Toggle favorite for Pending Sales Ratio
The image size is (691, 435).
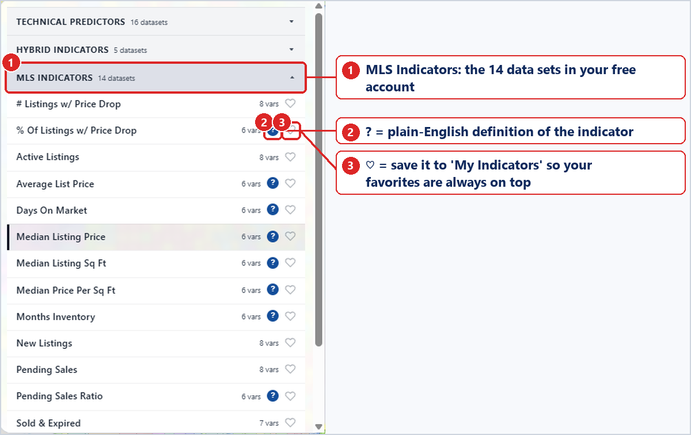click(290, 396)
